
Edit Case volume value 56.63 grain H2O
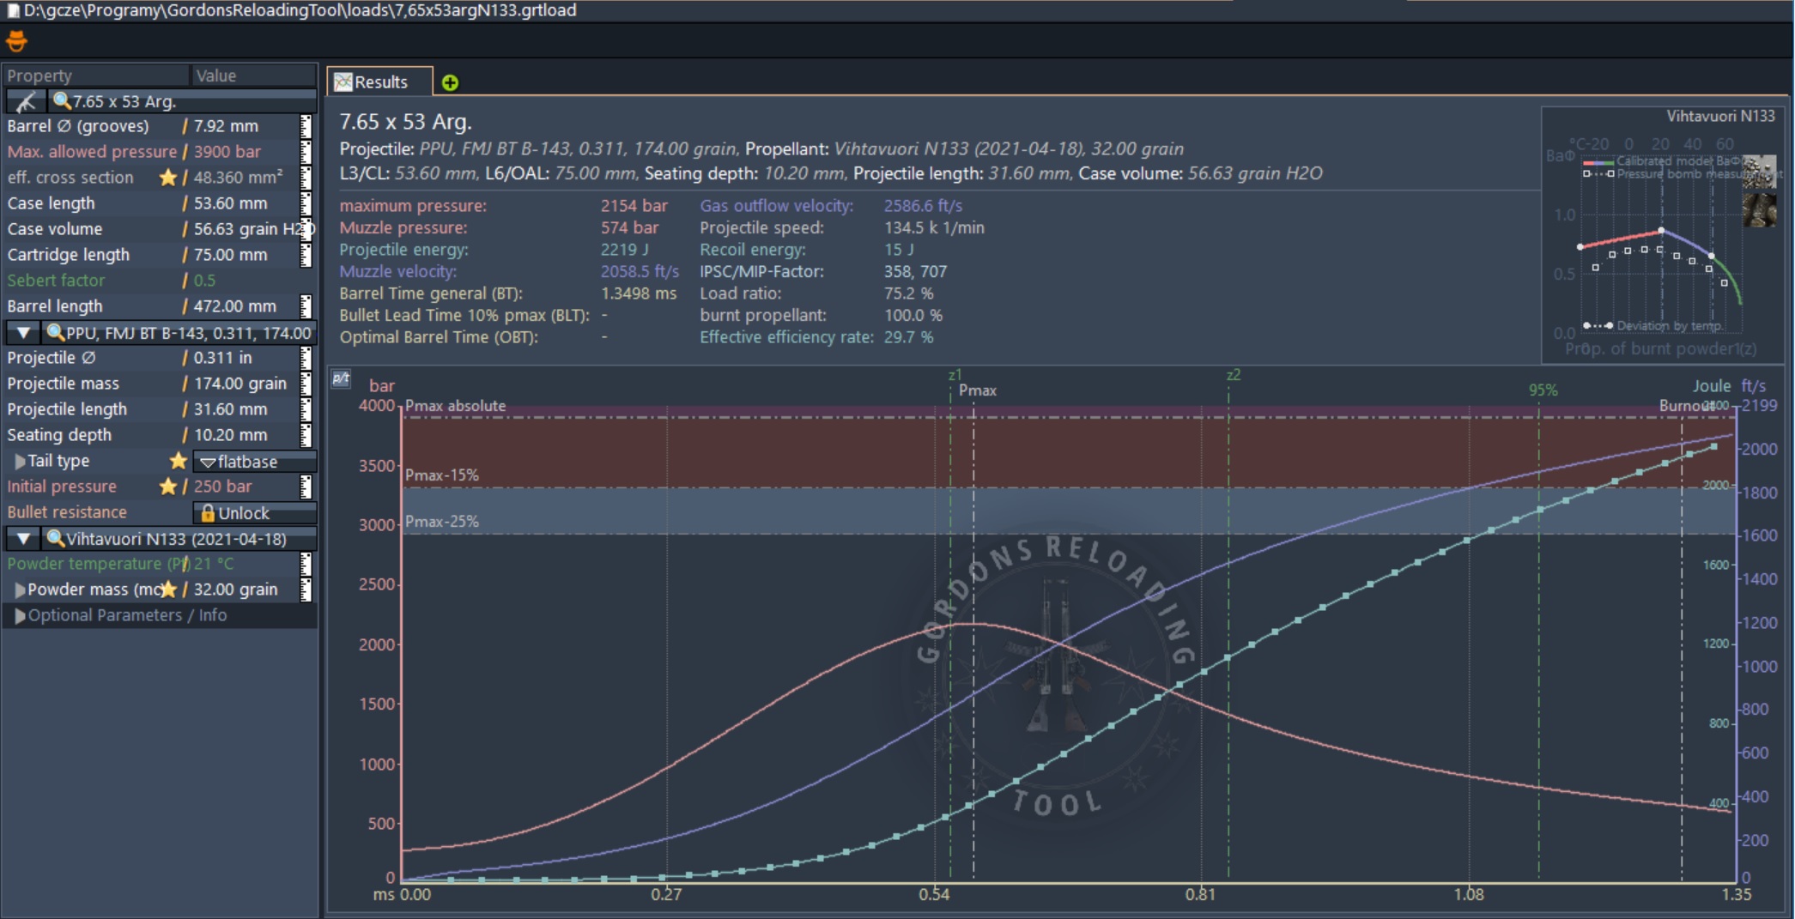[x=253, y=229]
